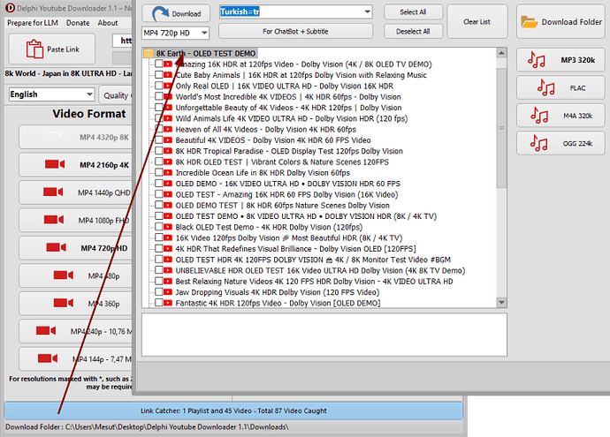610x437 pixels.
Task: Select 4K HDR That Redefines Visual Brilliance row
Action: pos(295,249)
